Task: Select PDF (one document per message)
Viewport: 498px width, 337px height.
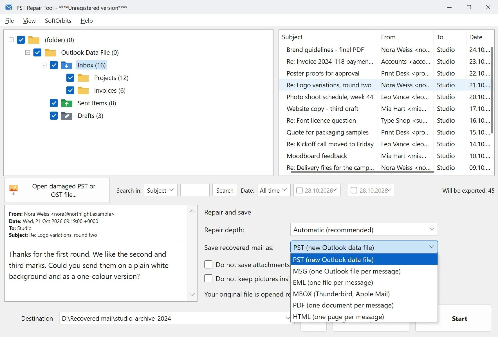Action: click(x=364, y=305)
